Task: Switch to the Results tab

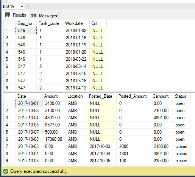Action: [16, 15]
